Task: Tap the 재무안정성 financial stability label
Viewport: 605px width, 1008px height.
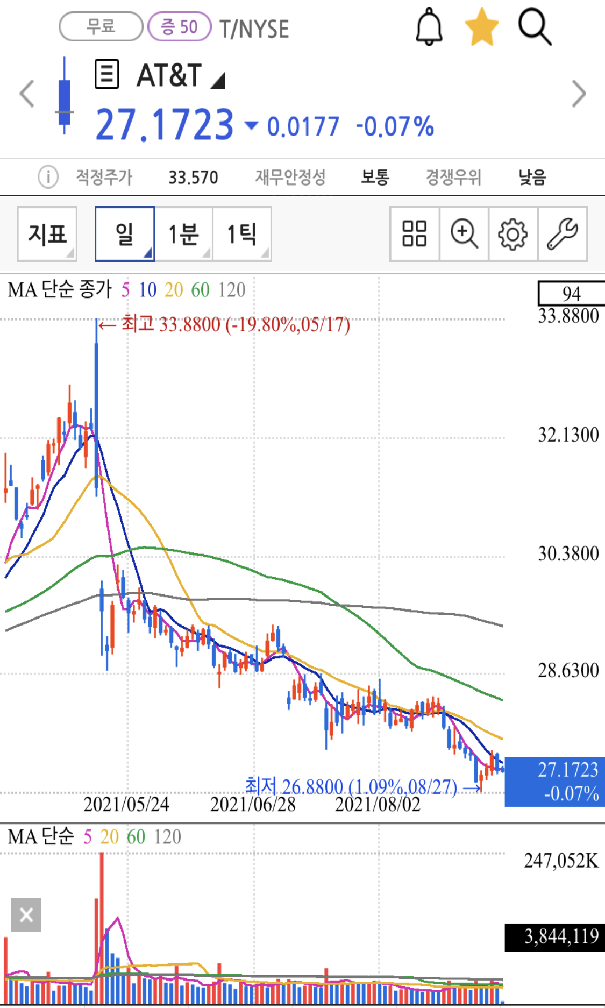Action: coord(290,176)
